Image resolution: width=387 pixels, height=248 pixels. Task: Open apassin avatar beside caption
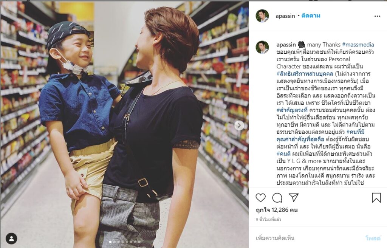point(262,47)
